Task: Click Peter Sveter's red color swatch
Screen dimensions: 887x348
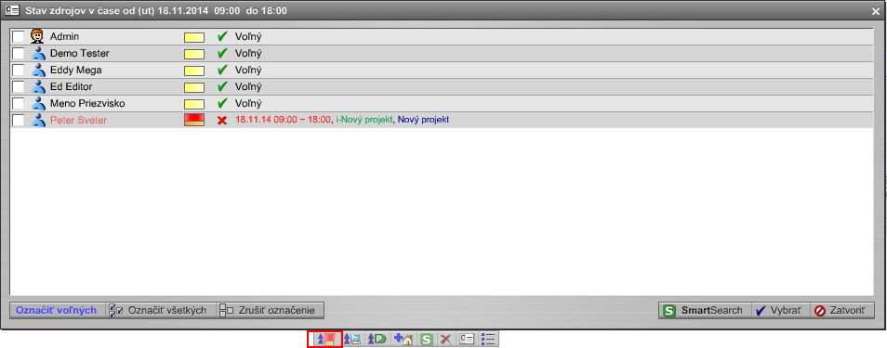Action: (x=194, y=120)
